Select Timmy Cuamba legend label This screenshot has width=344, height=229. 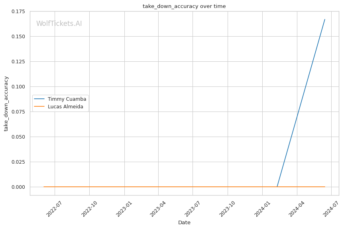point(67,99)
